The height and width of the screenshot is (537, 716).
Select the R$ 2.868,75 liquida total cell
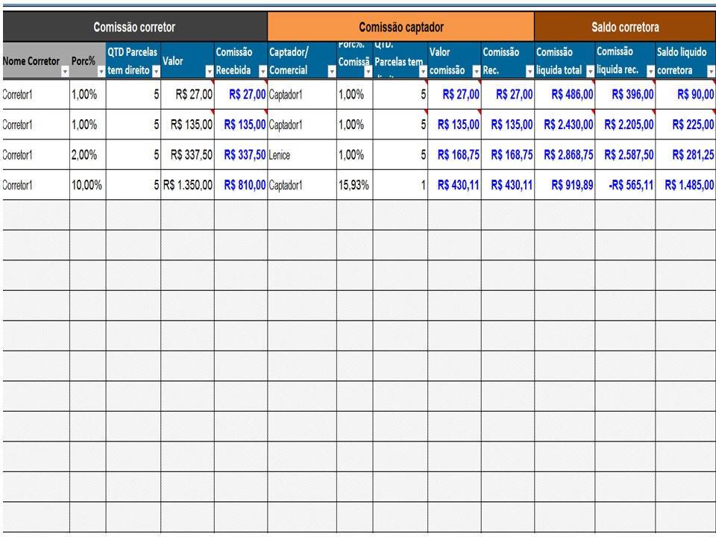coord(565,155)
